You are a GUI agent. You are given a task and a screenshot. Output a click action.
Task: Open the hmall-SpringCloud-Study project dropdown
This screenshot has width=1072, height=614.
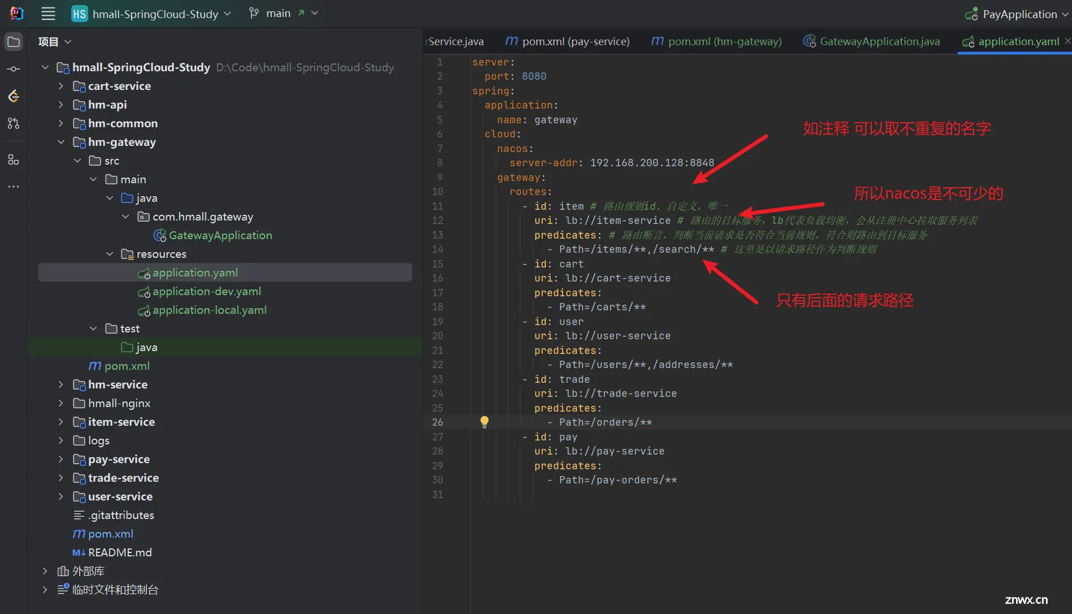pos(227,14)
